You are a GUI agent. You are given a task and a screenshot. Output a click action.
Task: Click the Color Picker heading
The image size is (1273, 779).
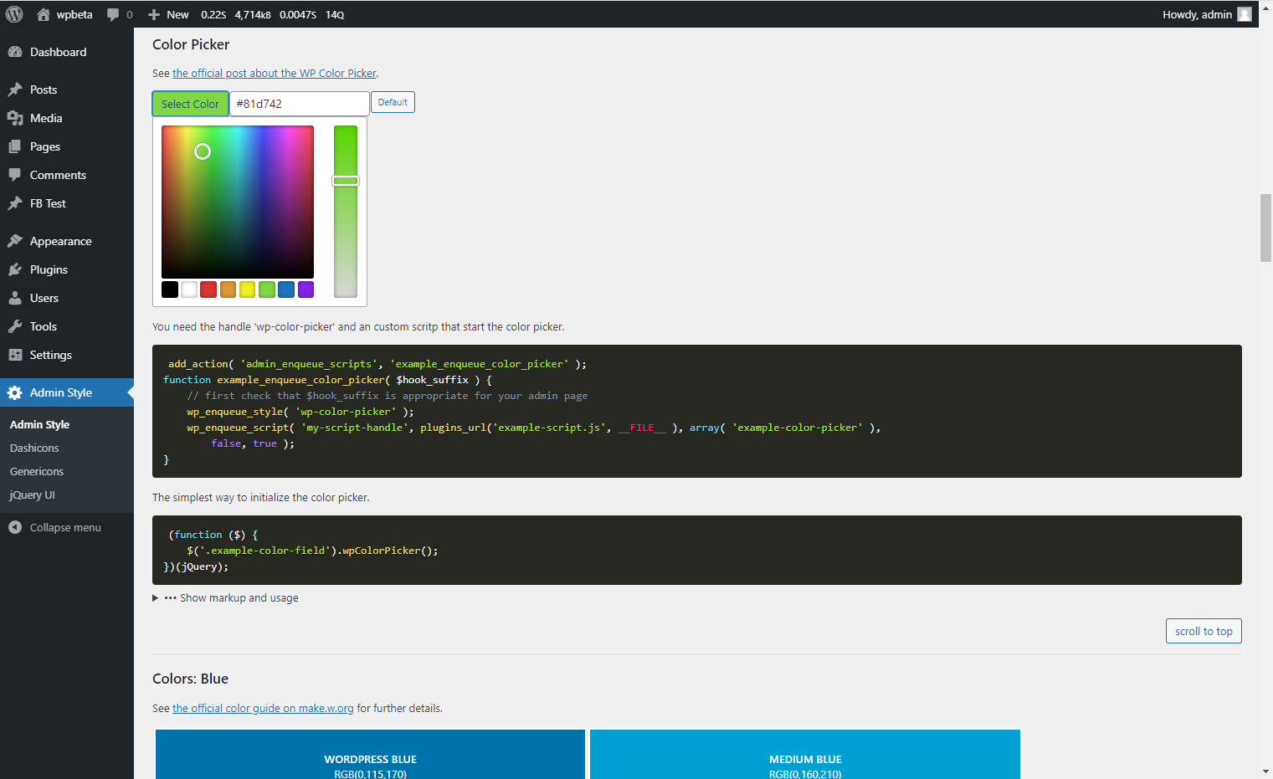pos(191,44)
